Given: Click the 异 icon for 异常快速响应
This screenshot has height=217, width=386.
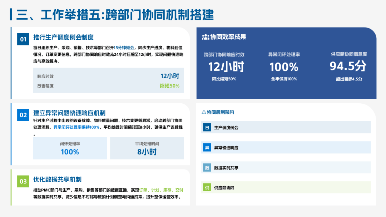Looking at the screenshot, I should (207, 147).
